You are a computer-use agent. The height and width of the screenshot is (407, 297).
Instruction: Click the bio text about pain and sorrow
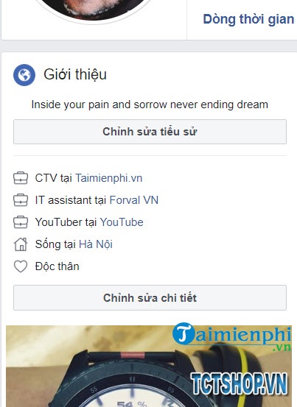[150, 105]
